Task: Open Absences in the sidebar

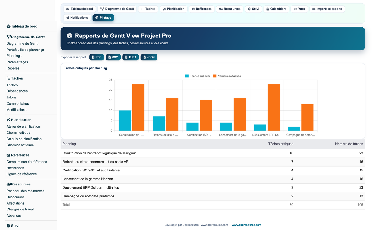Action: click(14, 216)
